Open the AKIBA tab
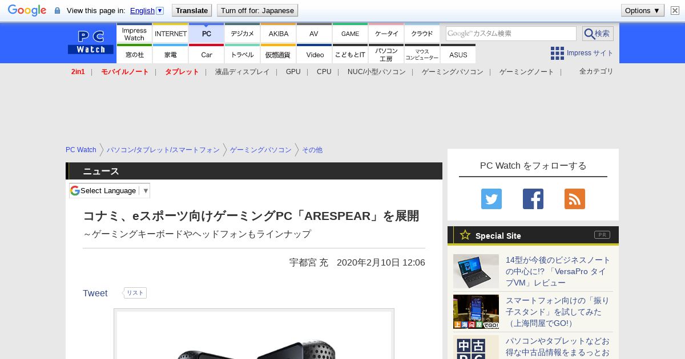Image resolution: width=685 pixels, height=359 pixels. [x=279, y=34]
